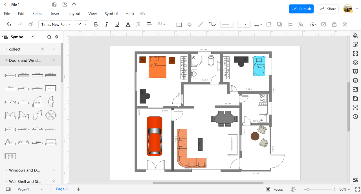Screen dimensions: 361x194
Task: Open the 60% zoom level dropdown
Action: click(x=345, y=189)
